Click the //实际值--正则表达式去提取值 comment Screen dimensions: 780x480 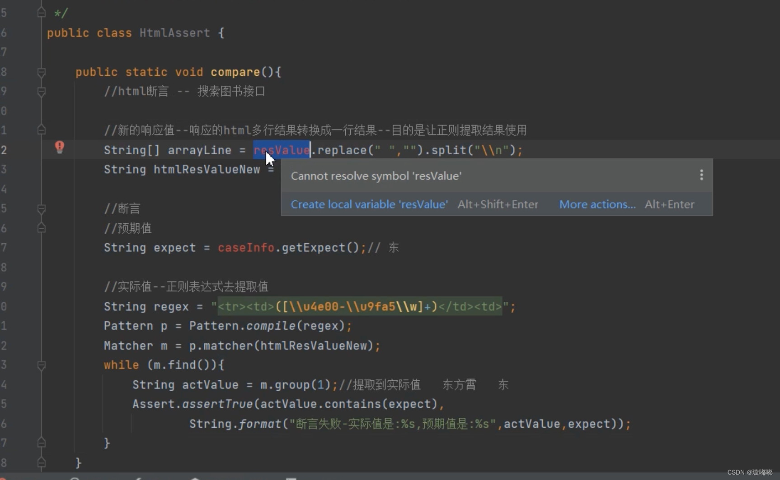coord(186,287)
